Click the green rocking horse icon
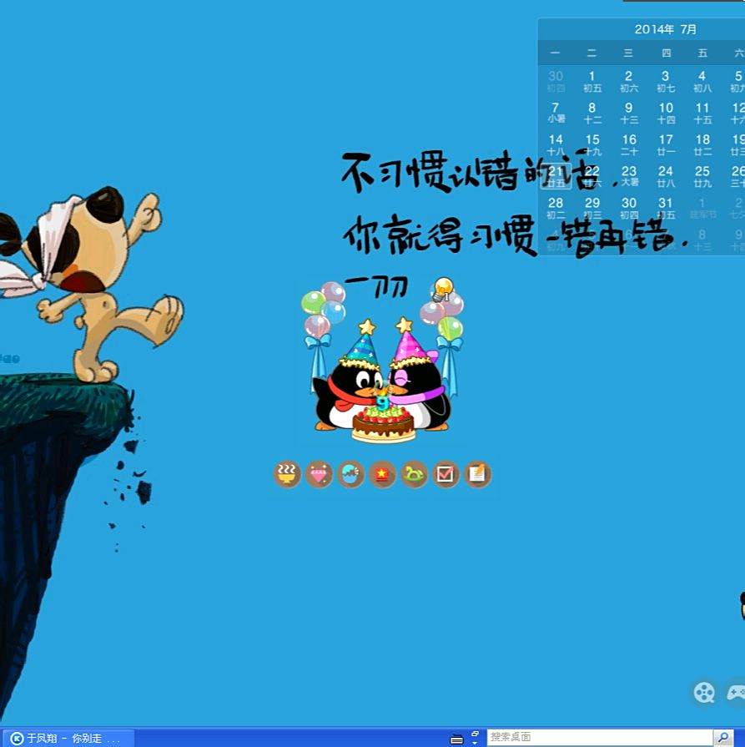The height and width of the screenshot is (747, 745). click(x=414, y=475)
